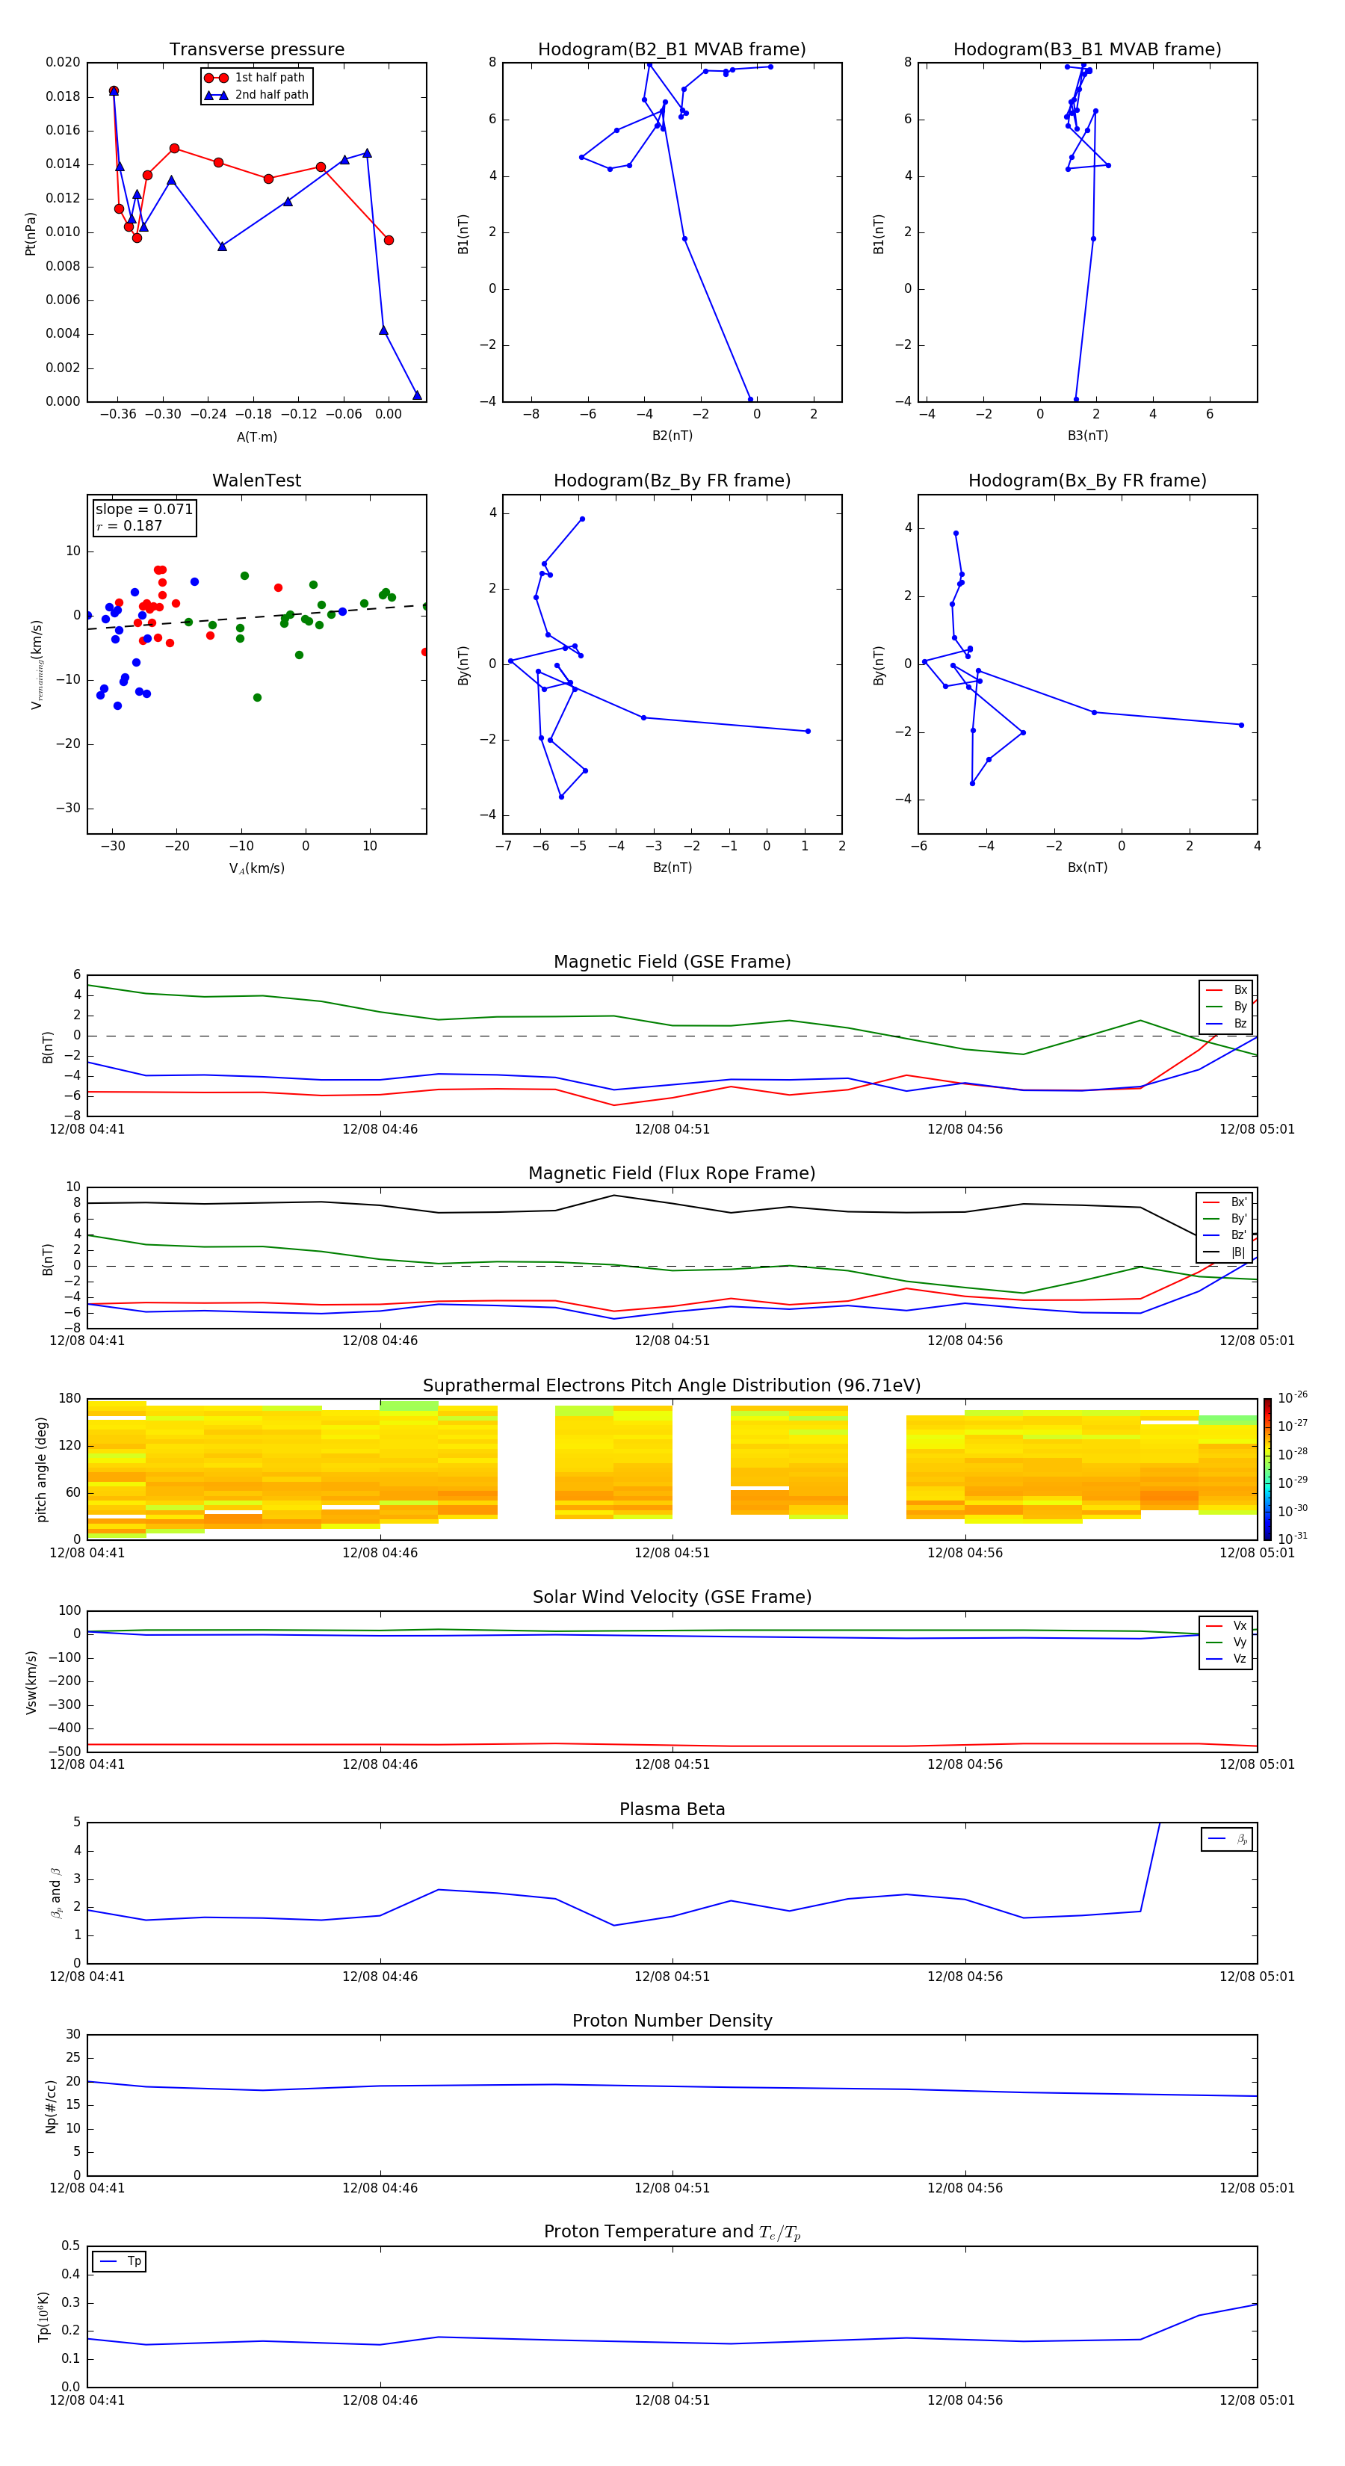Click the "r = 0.187" annotation

coord(129,525)
